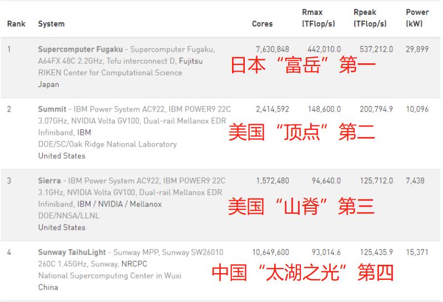This screenshot has width=443, height=302.
Task: Select the Rmax value 93,014.6
Action: 326,252
